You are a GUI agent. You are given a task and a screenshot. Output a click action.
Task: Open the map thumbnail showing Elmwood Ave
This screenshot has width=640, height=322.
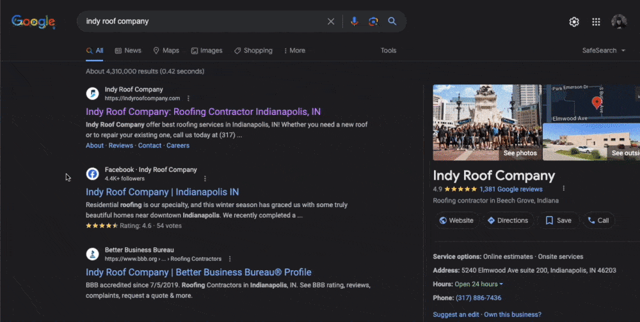(x=591, y=103)
